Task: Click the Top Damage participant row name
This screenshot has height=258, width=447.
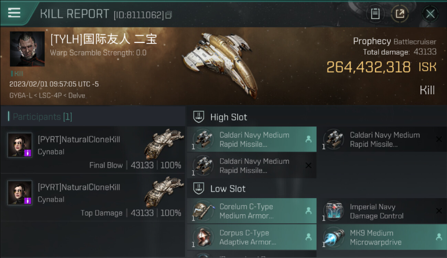Action: point(79,187)
